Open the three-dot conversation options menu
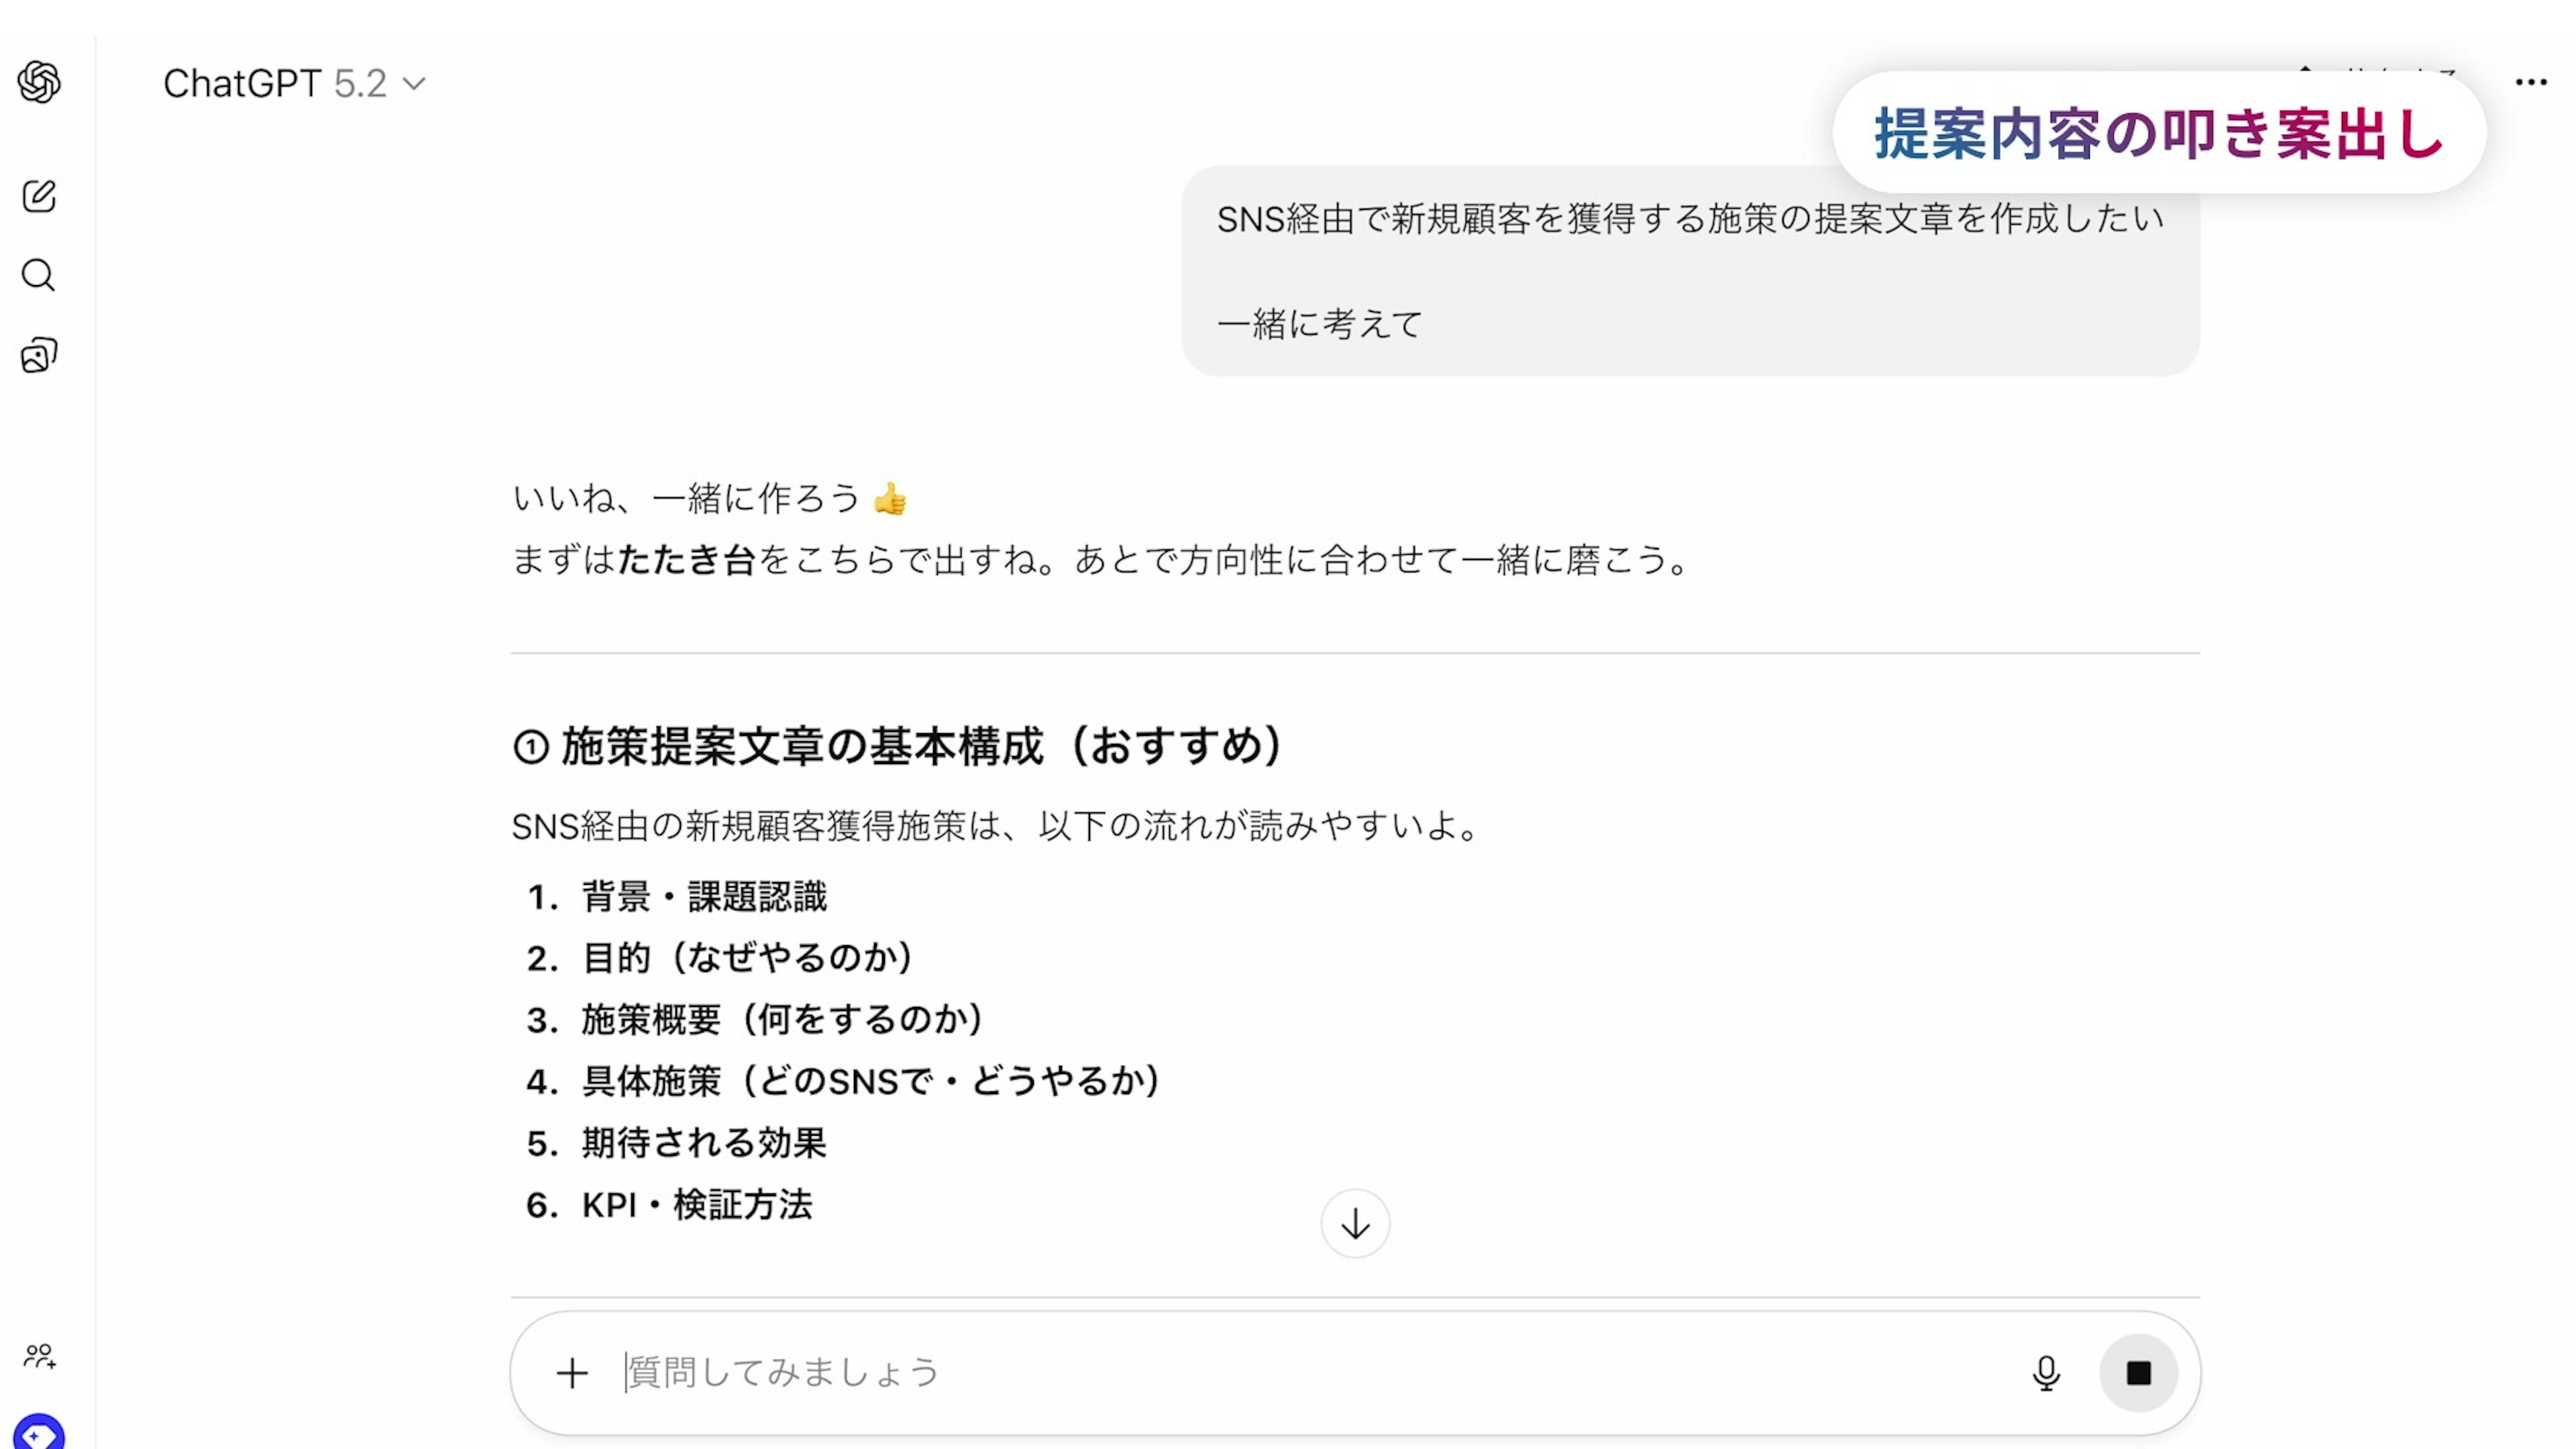 tap(2530, 83)
